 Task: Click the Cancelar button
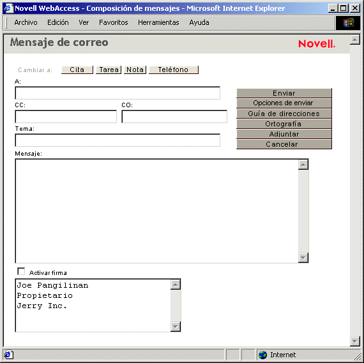tap(284, 144)
